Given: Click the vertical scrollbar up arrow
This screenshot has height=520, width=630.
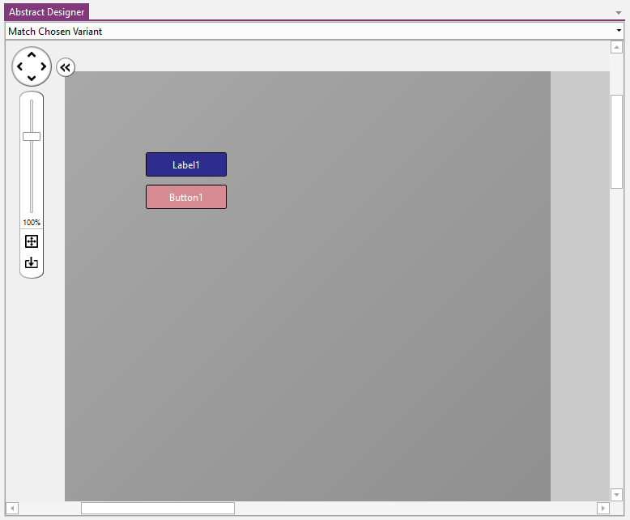Looking at the screenshot, I should coord(616,47).
